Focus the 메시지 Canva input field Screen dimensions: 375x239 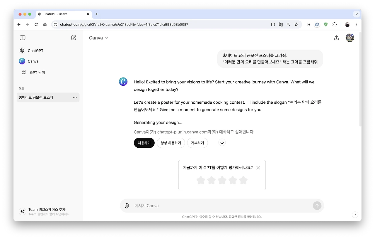pyautogui.click(x=222, y=206)
